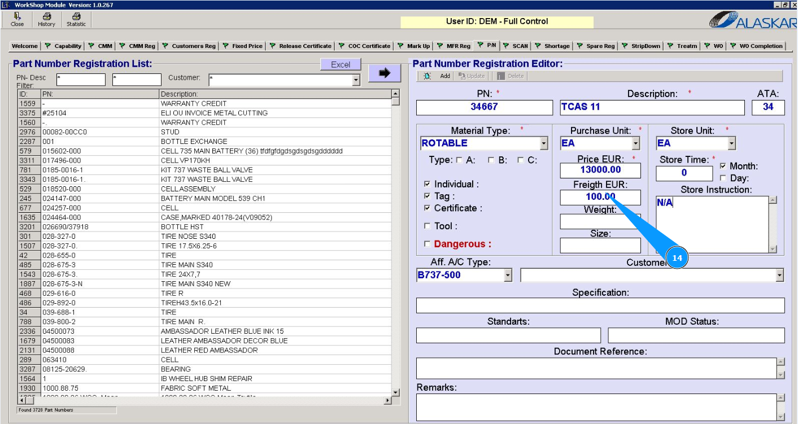Uncheck the Certificate checkbox
The width and height of the screenshot is (798, 424).
pyautogui.click(x=427, y=208)
